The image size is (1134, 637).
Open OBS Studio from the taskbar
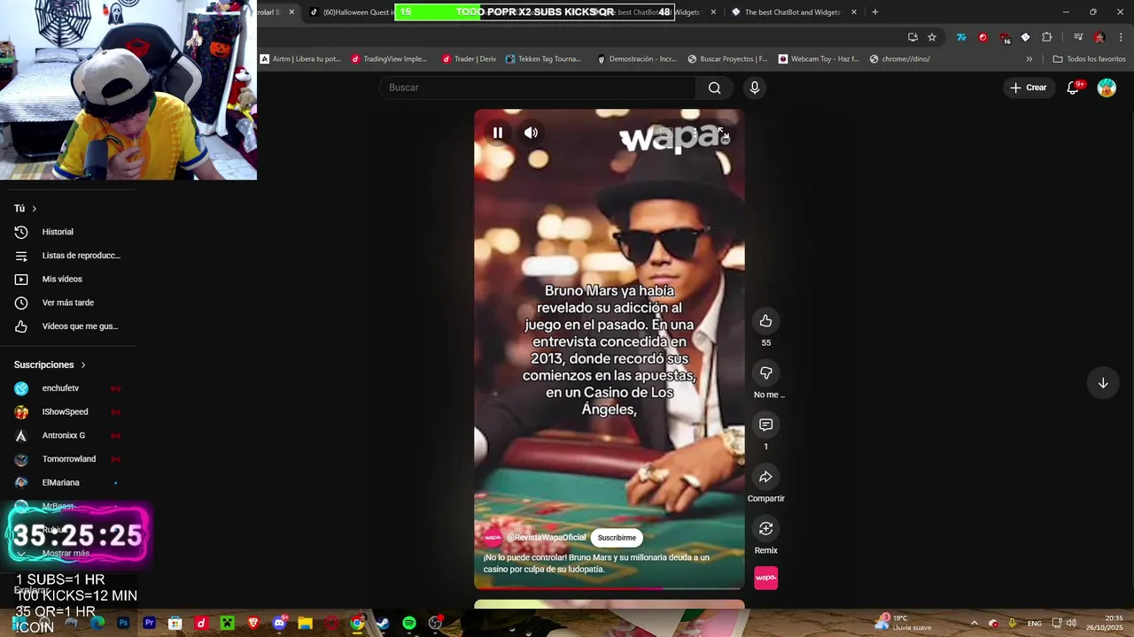(x=435, y=623)
